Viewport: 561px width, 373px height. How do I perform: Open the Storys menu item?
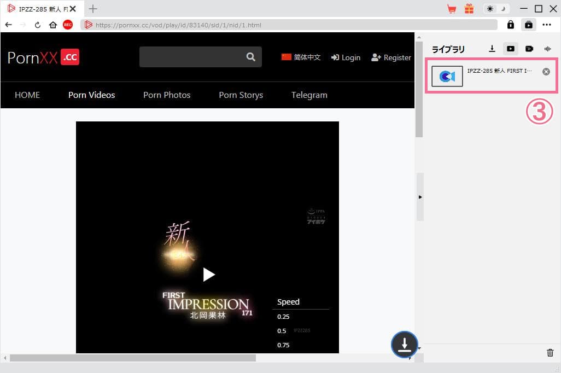241,95
